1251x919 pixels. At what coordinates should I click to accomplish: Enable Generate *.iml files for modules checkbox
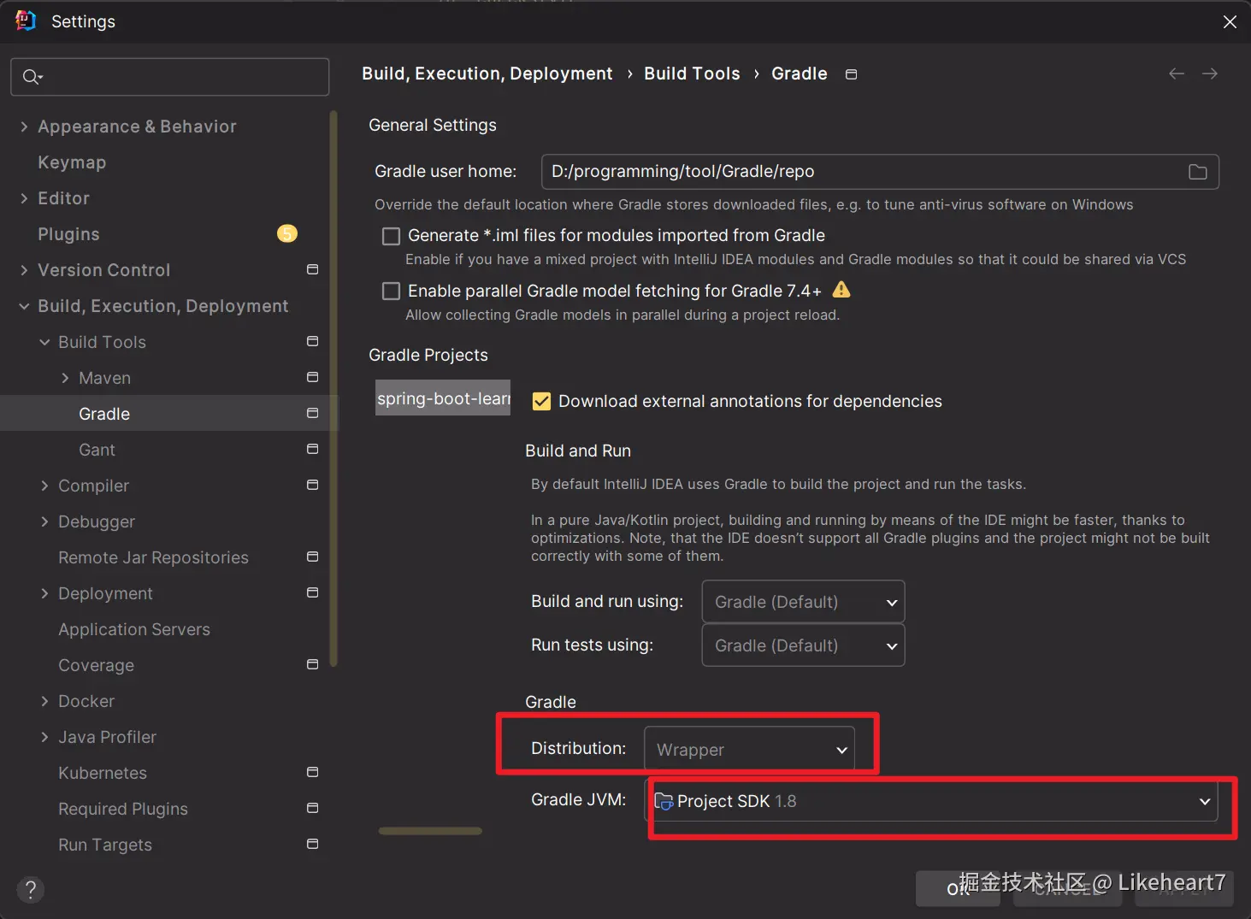391,236
